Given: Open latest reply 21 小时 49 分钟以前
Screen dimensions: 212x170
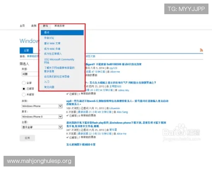Looking at the screenshot, I should pyautogui.click(x=95, y=112).
